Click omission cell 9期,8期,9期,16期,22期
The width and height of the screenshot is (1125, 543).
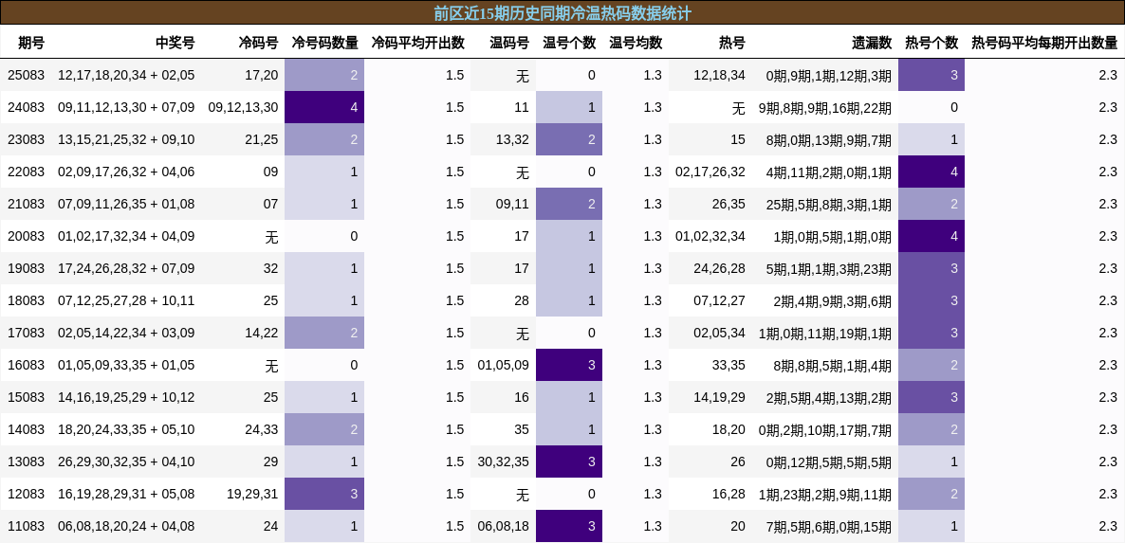click(825, 107)
